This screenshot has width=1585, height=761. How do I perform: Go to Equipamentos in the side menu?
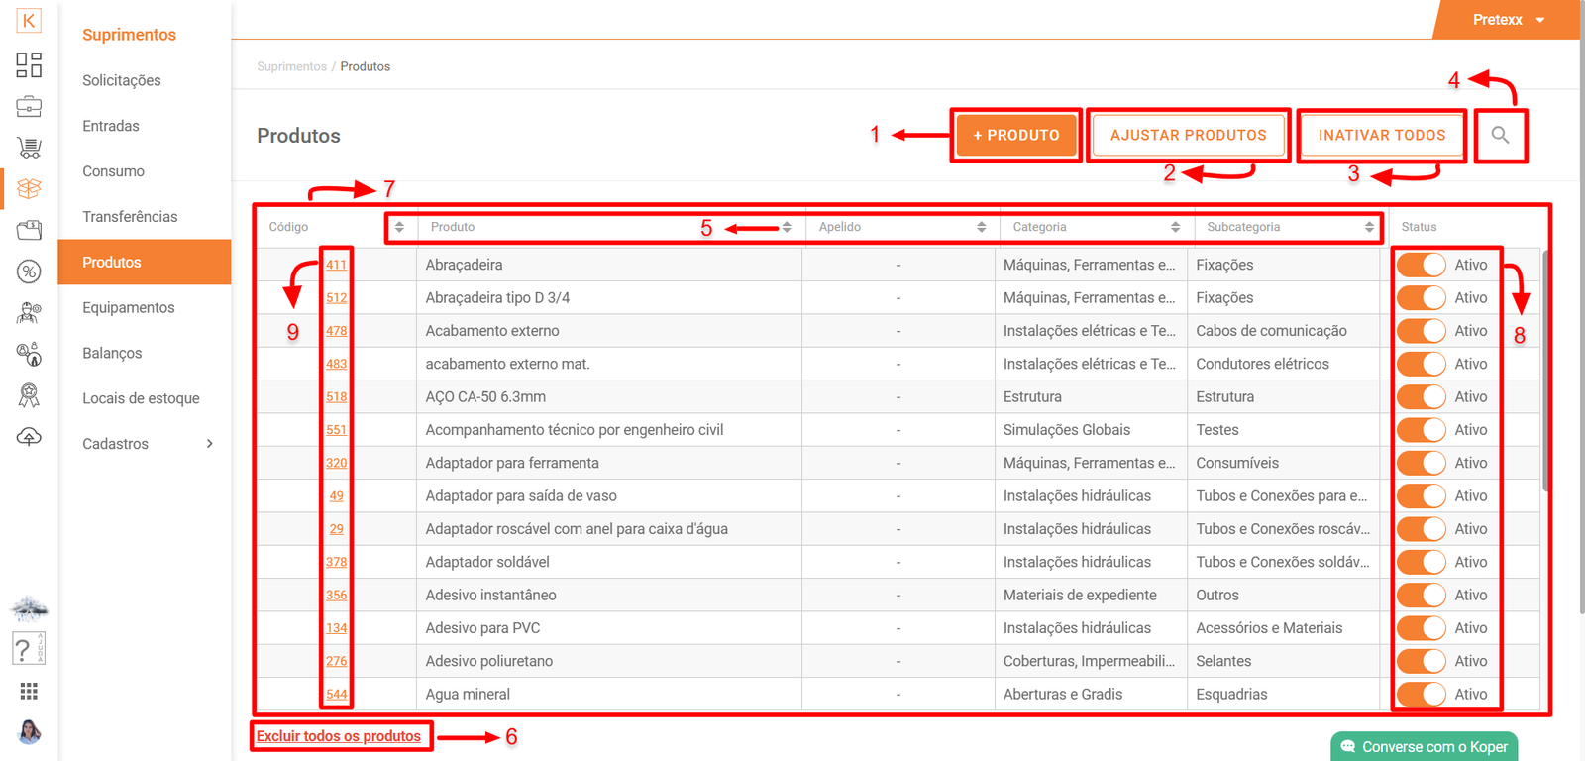[129, 308]
